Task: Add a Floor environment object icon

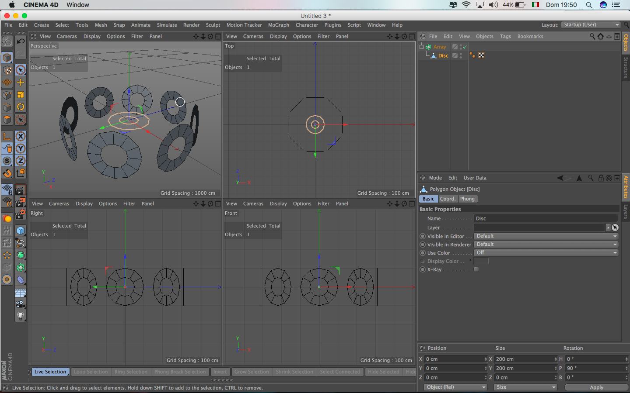Action: pos(21,293)
